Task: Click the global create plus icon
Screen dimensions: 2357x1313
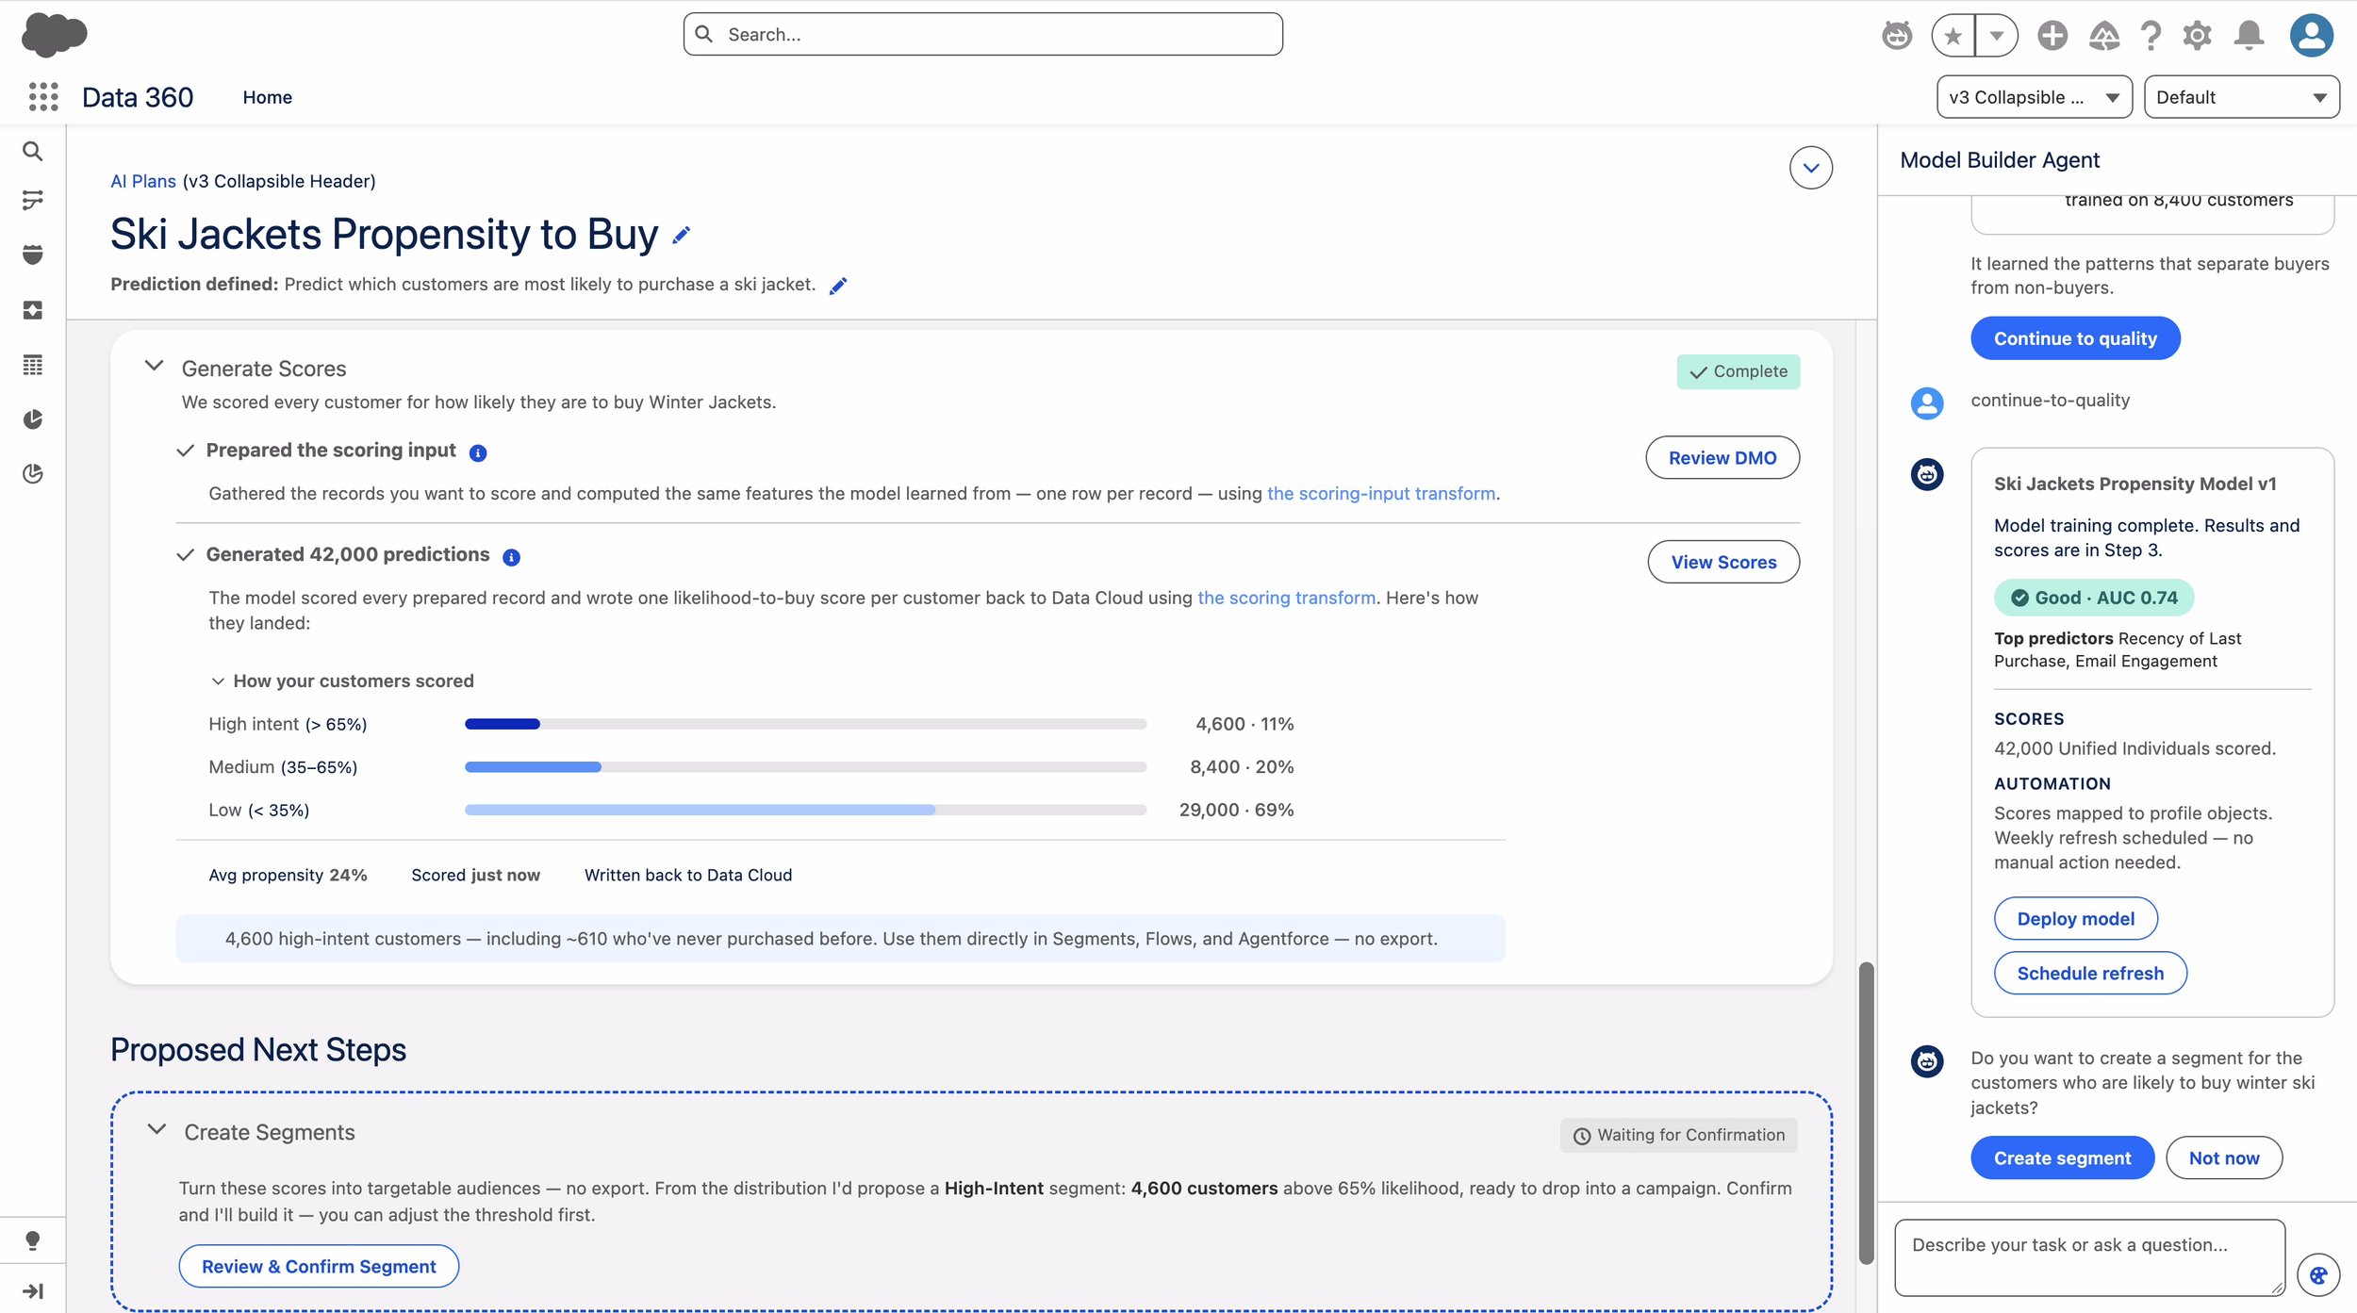Action: tap(2052, 36)
